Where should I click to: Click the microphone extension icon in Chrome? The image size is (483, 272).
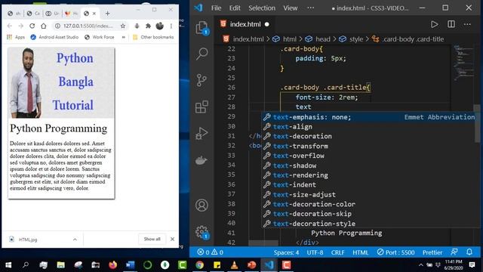point(137,26)
